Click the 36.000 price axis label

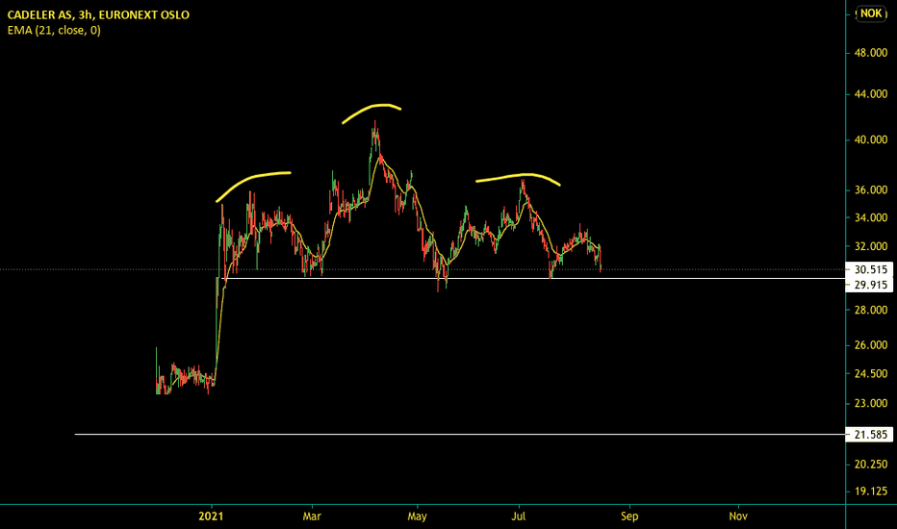tap(871, 189)
